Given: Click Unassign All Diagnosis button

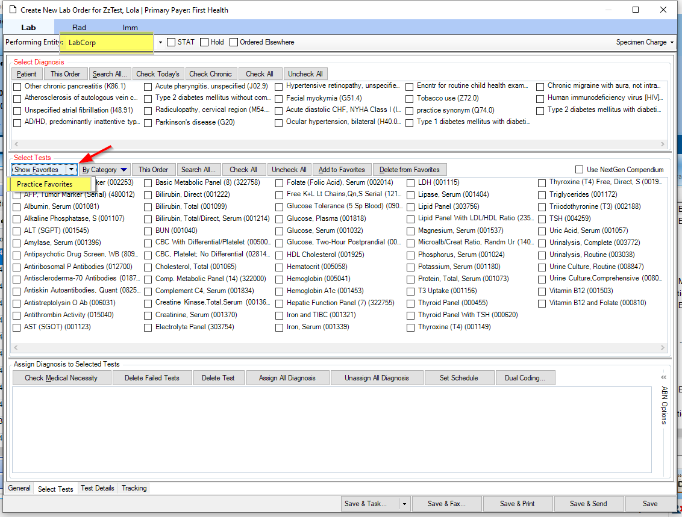Looking at the screenshot, I should (377, 378).
